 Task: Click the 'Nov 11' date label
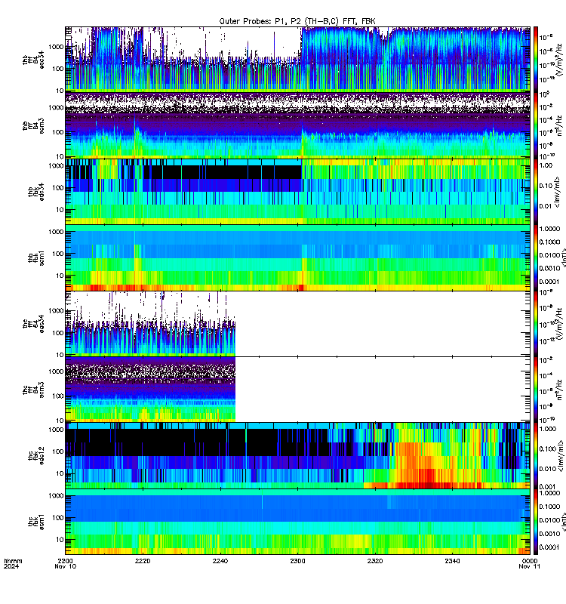point(530,567)
